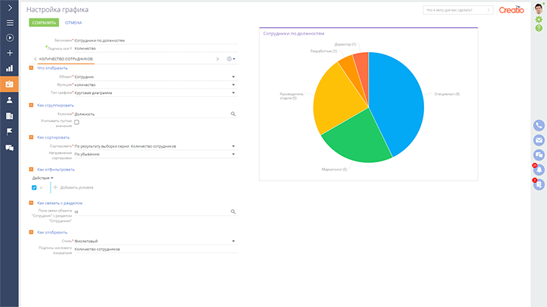
Task: Click the 'Заголовок' title input field
Action: (x=155, y=40)
